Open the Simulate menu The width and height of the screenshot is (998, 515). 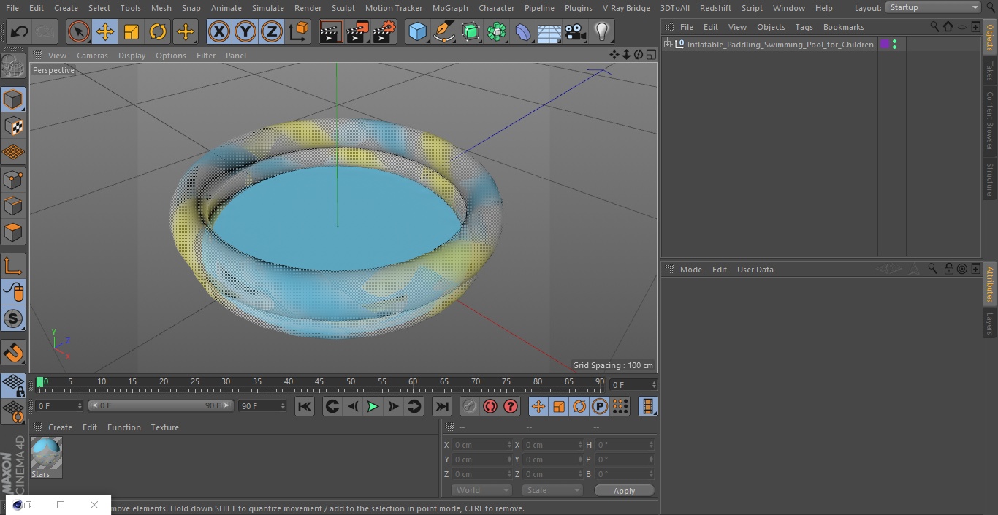tap(268, 8)
